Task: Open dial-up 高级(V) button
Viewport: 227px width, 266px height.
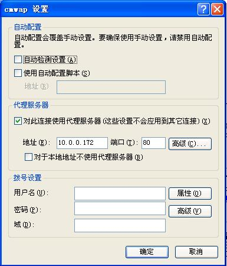Action: [190, 211]
